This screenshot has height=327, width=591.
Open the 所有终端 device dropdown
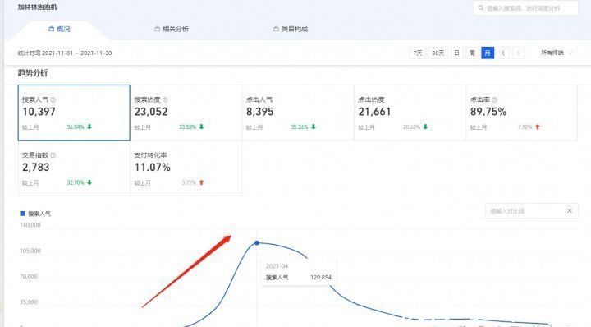557,53
